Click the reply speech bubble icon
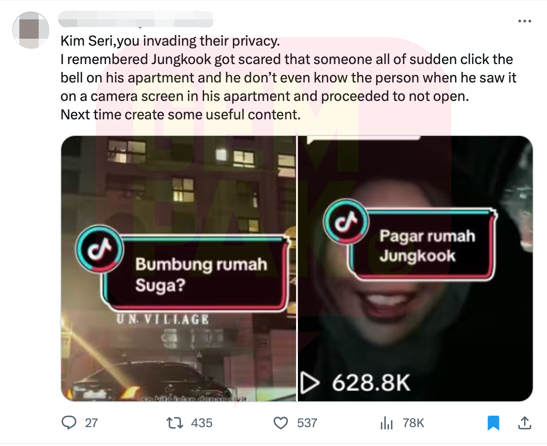Screen dimensions: 547x446 click(x=69, y=423)
